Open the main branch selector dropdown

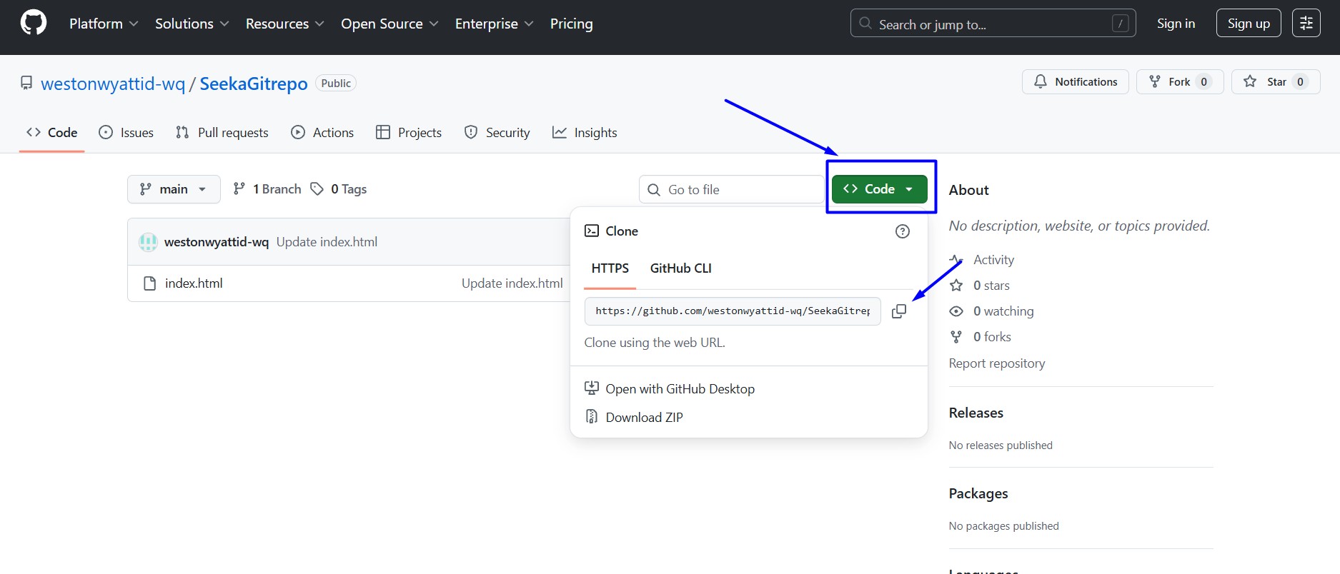tap(174, 189)
